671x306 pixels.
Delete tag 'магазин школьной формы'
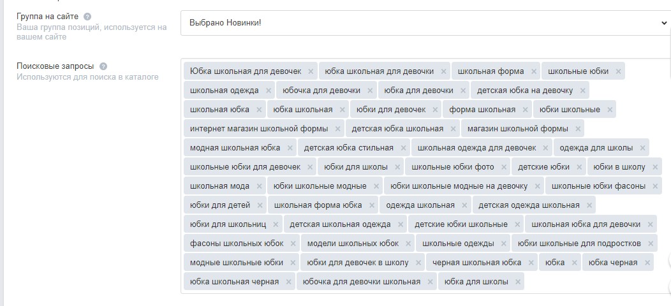click(578, 129)
